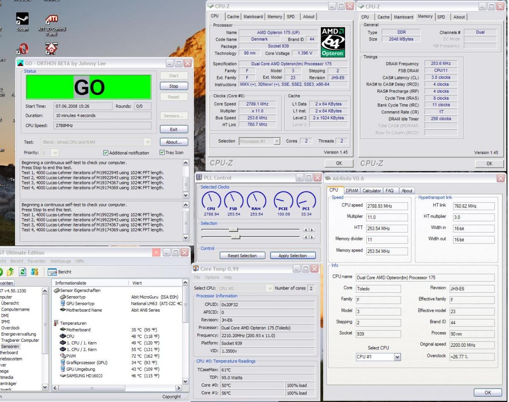Switch to Mainboard tab in CPU-Z CPU window
This screenshot has height=402, width=509.
pyautogui.click(x=252, y=17)
